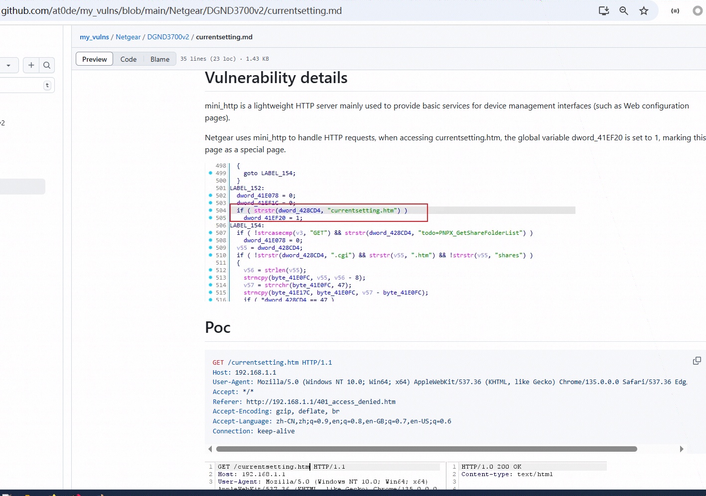Click the currentsetting.md file name

coord(224,37)
